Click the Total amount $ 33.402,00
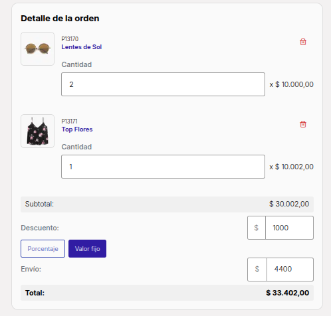331x316 pixels. click(287, 293)
